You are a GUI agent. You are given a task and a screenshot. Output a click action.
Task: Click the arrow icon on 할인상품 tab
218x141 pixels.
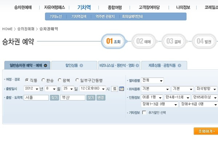click(x=81, y=65)
